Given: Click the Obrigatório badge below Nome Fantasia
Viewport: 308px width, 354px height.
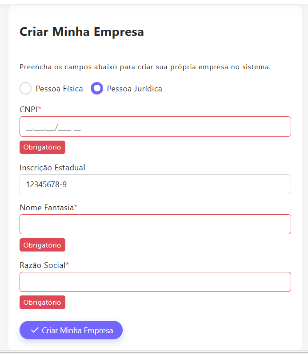Looking at the screenshot, I should click(x=42, y=245).
